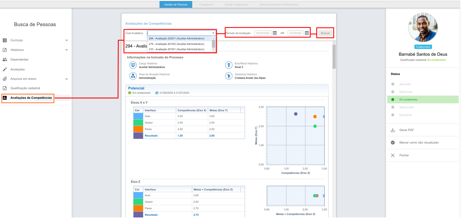Open calendar picker for evaluation start date
Screen dimensions: 461x220
(x=275, y=33)
